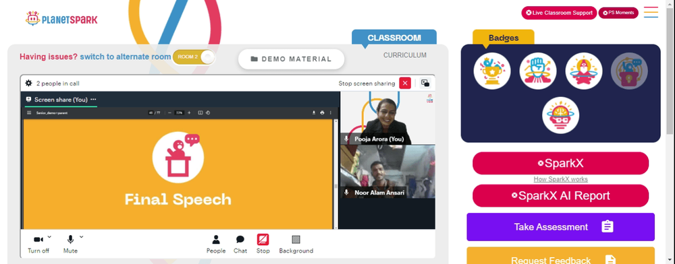Rotate the PDF using rotate icon

(x=207, y=113)
